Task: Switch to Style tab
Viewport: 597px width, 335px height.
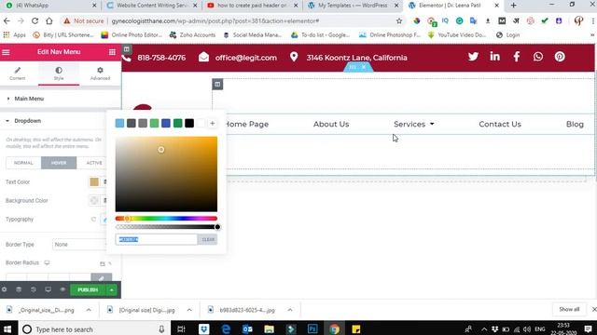Action: 59,74
